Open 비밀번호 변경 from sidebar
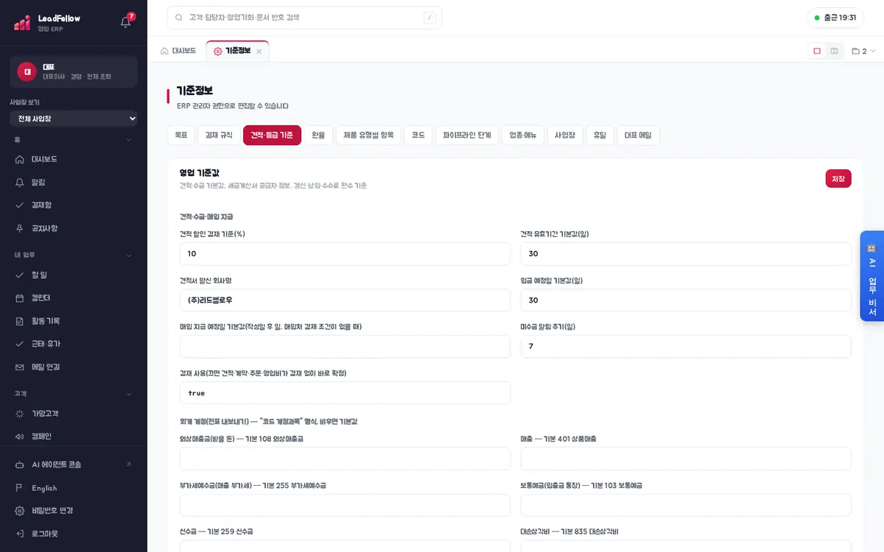 (x=52, y=511)
